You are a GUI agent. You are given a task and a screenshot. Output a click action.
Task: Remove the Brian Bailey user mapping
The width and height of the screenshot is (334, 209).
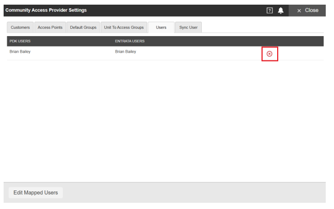(269, 54)
